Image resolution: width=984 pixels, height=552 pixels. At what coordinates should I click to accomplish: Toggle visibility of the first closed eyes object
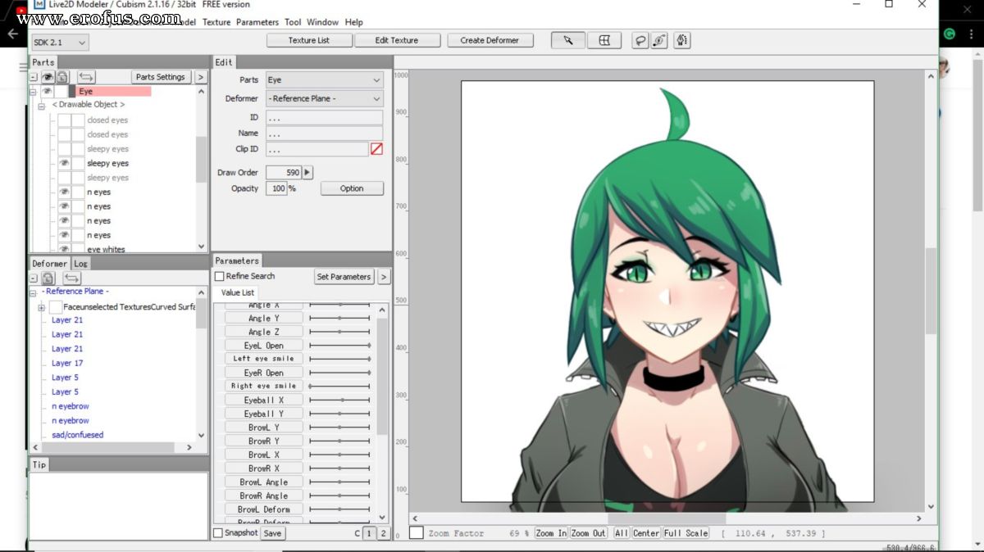(x=64, y=120)
